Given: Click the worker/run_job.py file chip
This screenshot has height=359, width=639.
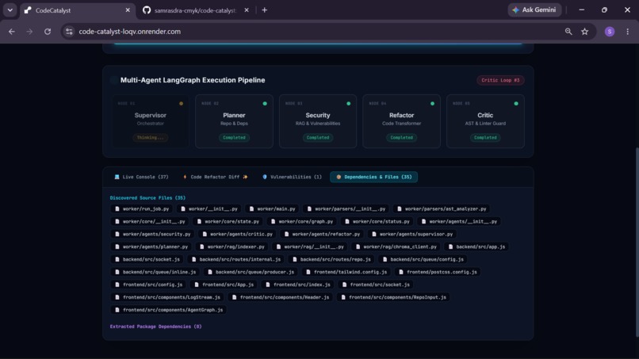Looking at the screenshot, I should [x=141, y=208].
